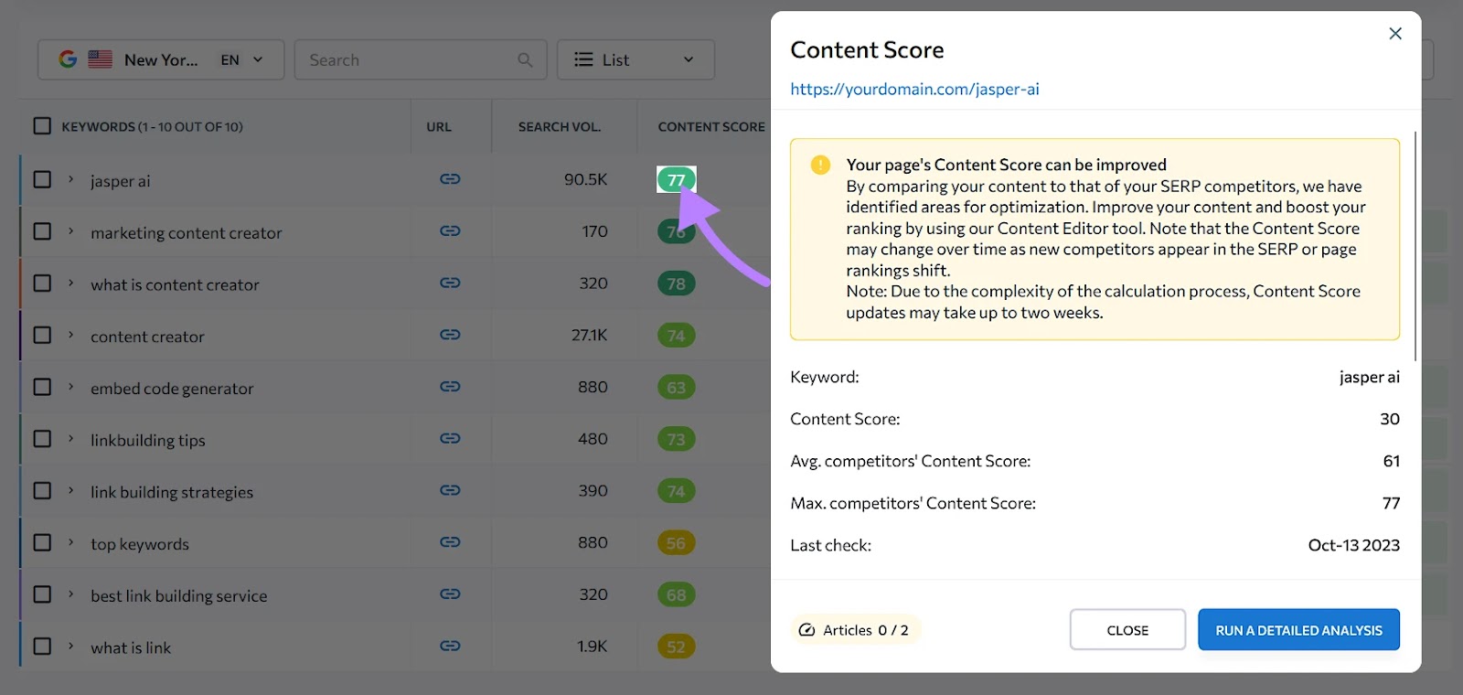The width and height of the screenshot is (1463, 695).
Task: Open the yourdomain.com/jasper-ai link
Action: click(x=914, y=89)
